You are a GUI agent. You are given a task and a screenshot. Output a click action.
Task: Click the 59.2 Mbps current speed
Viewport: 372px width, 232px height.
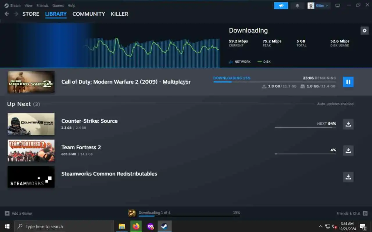(238, 41)
